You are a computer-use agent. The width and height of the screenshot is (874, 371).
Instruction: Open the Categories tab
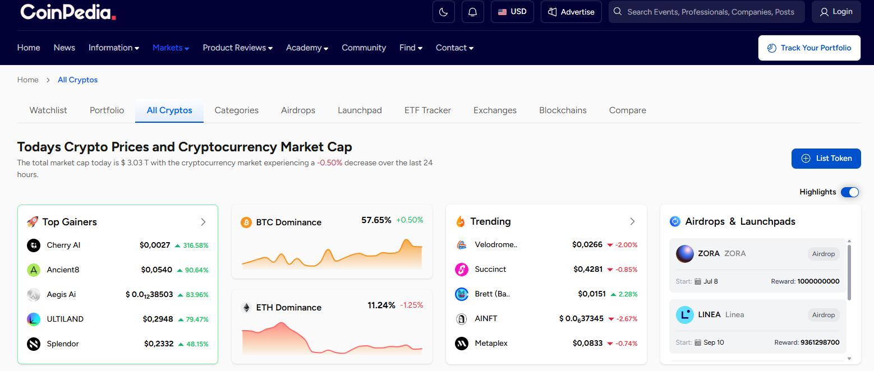coord(236,110)
